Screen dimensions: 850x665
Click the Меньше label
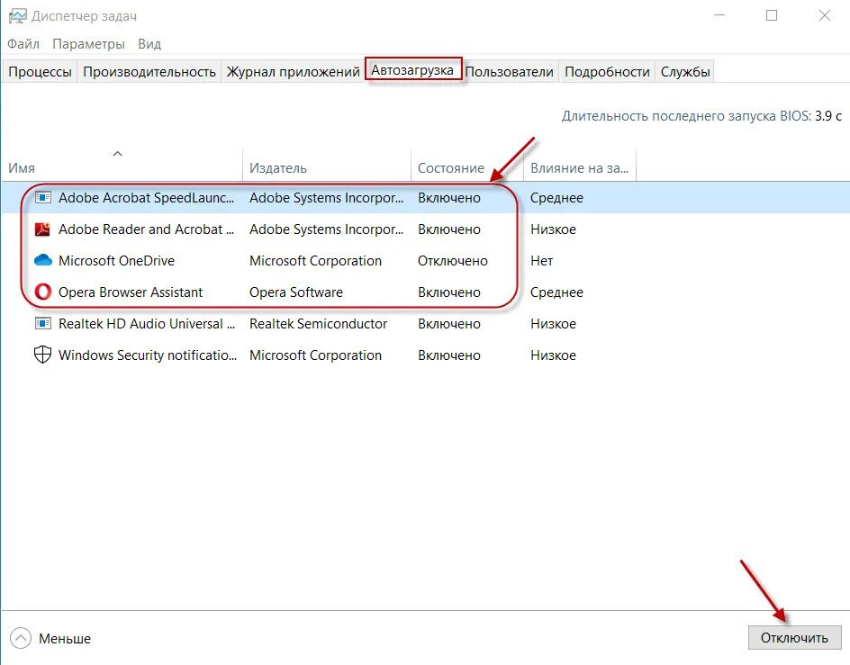(x=65, y=638)
